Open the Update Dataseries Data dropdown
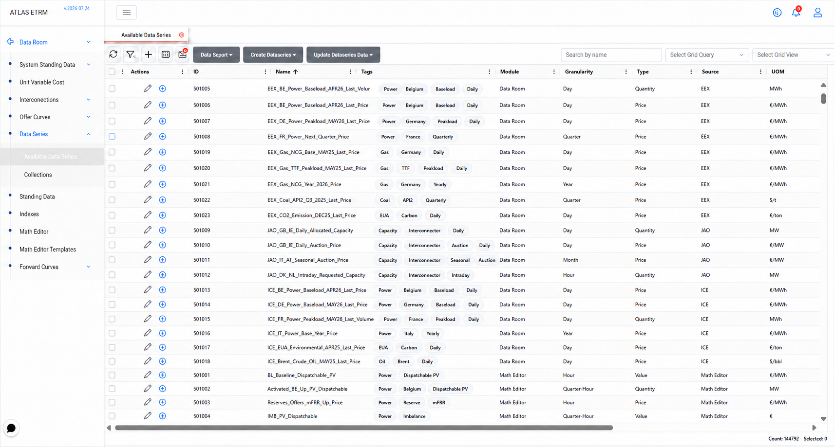The height and width of the screenshot is (447, 834). pyautogui.click(x=343, y=54)
